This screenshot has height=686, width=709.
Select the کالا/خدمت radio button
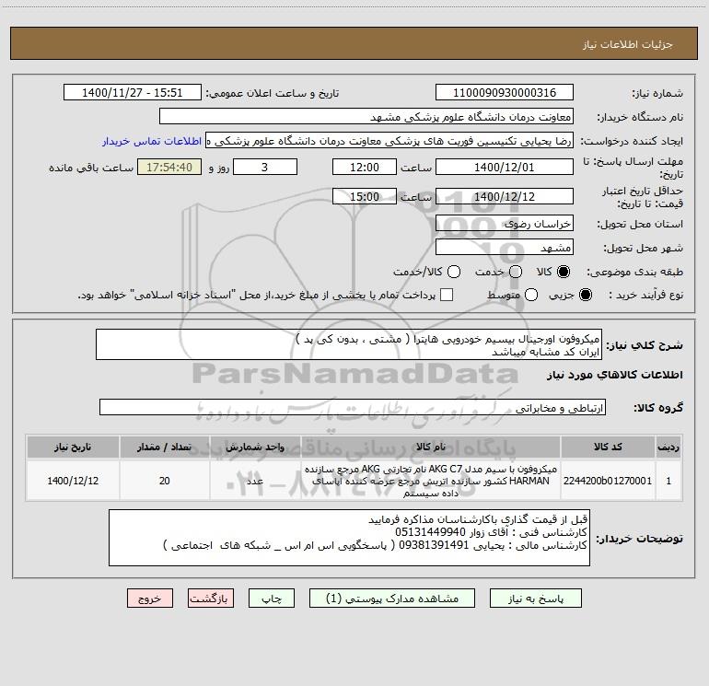point(454,272)
